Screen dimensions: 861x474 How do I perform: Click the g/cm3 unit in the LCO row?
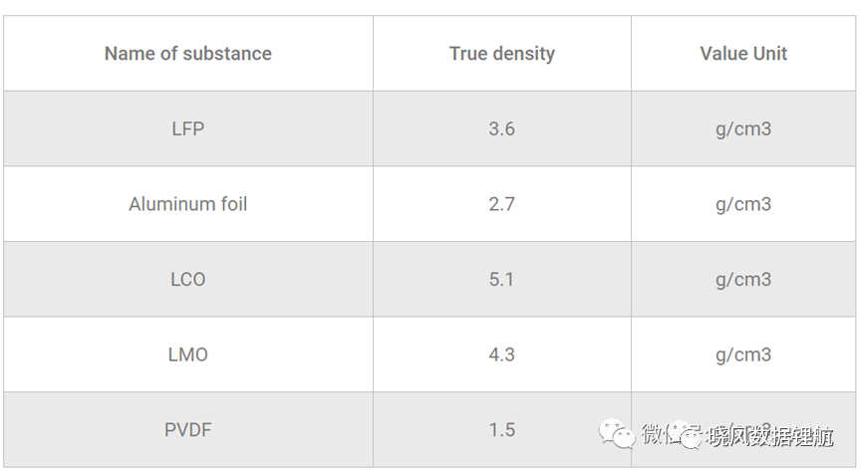[743, 280]
